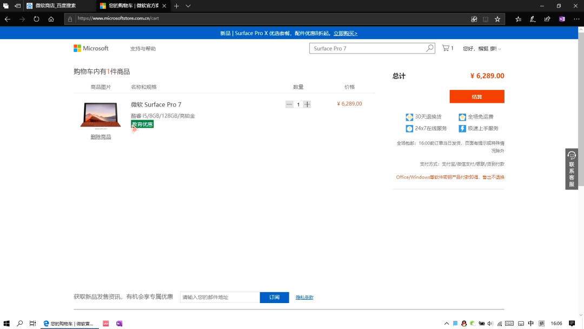
Task: Open the 隐私条款 link
Action: 304,297
